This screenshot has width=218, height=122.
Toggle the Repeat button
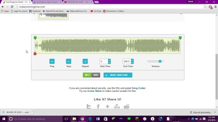(85, 61)
